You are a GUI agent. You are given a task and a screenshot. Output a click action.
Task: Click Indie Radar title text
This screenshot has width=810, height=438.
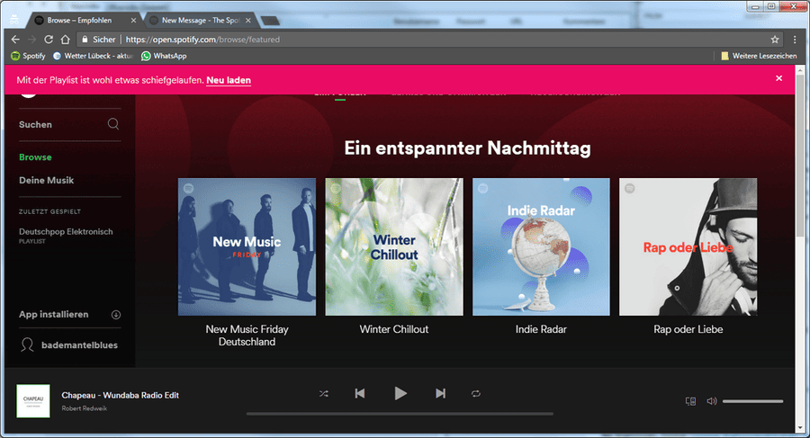(541, 329)
